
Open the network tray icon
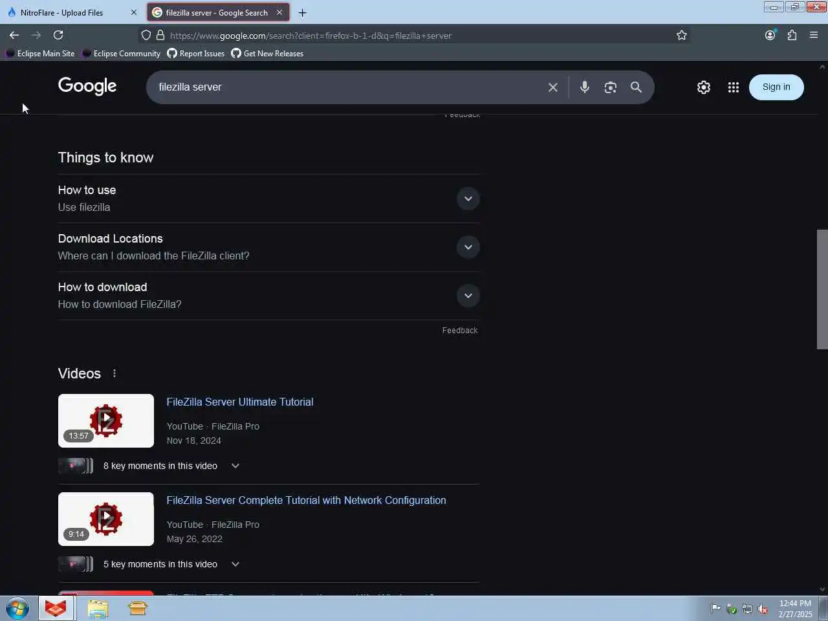pyautogui.click(x=747, y=609)
